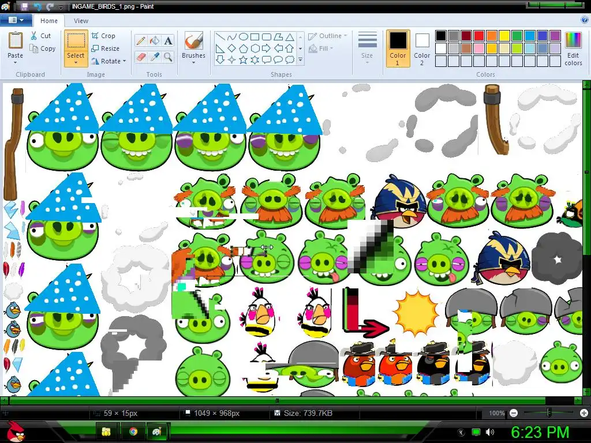Crop the image to selection
This screenshot has height=443, width=591.
tap(103, 36)
